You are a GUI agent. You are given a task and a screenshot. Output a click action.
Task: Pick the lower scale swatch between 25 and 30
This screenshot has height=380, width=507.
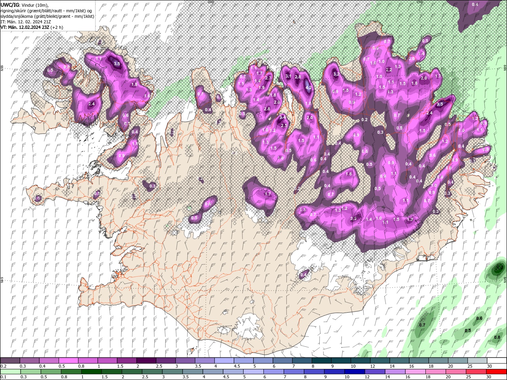pos(477,372)
